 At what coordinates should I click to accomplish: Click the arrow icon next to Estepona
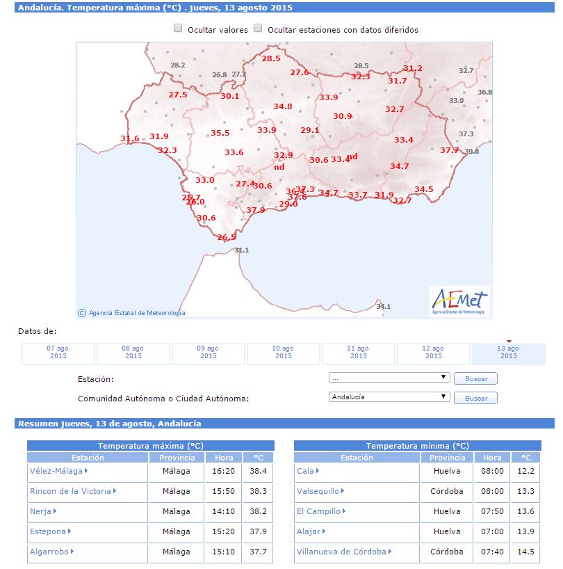(70, 531)
